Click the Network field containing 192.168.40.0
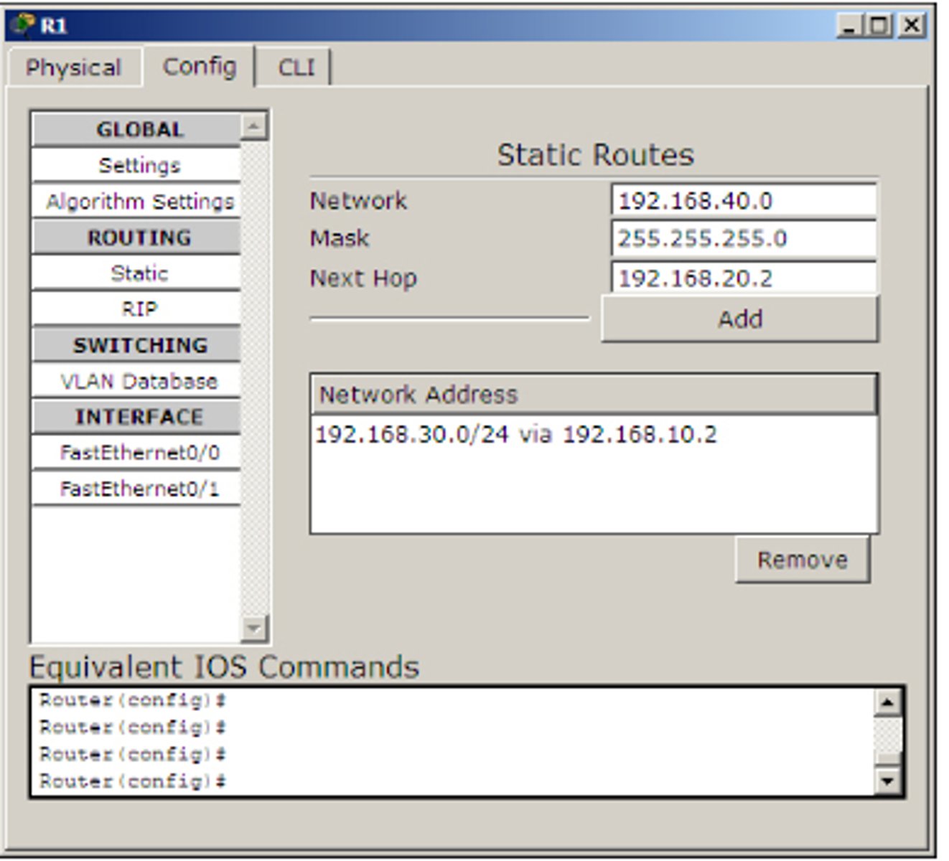949x861 pixels. [x=744, y=200]
